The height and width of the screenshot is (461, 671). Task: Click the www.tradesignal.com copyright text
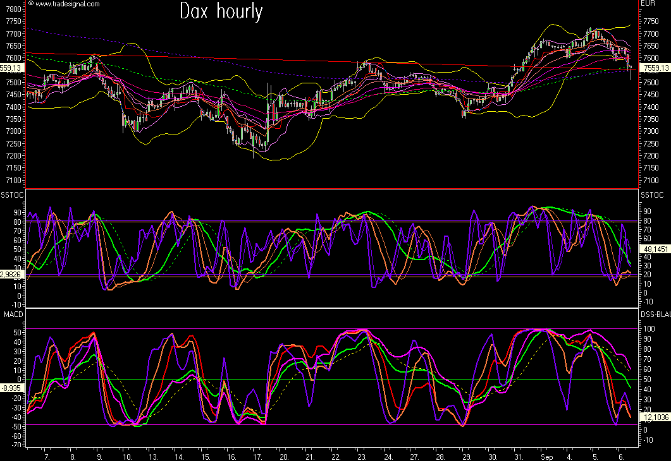coord(64,4)
